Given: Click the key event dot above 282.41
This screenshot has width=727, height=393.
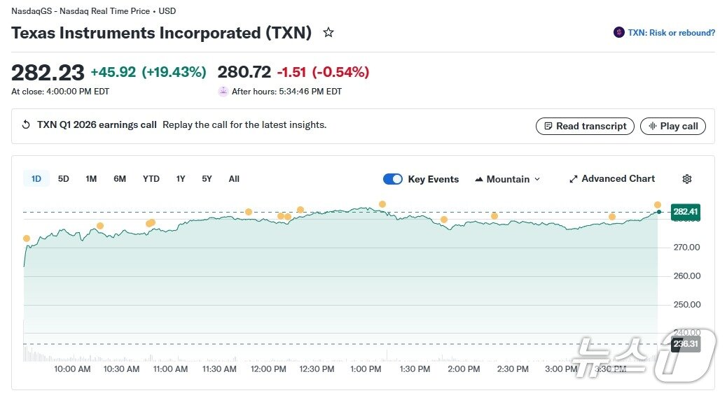Looking at the screenshot, I should (658, 205).
